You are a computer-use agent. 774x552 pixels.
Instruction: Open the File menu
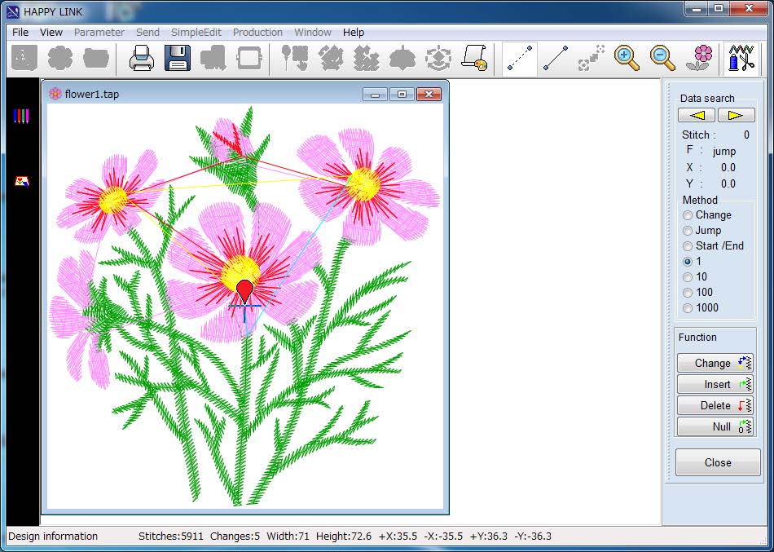[x=20, y=33]
